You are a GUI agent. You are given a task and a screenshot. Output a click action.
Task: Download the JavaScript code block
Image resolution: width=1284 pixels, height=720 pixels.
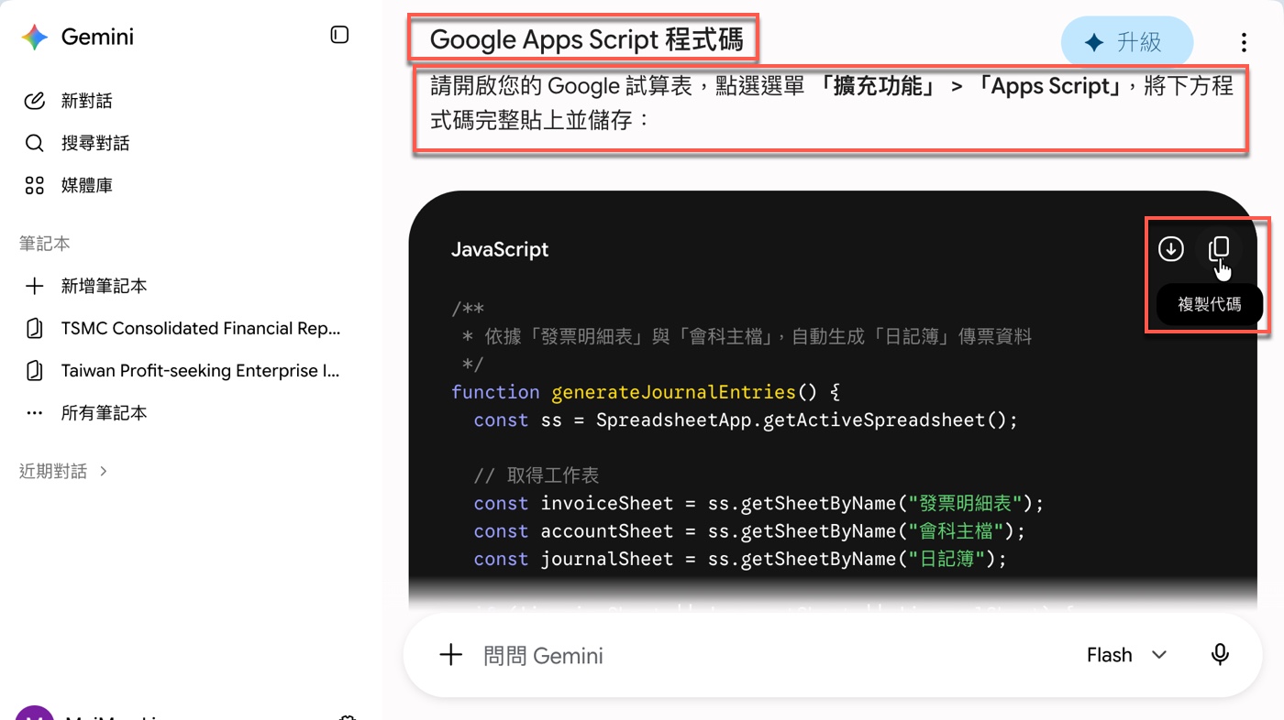pyautogui.click(x=1170, y=248)
